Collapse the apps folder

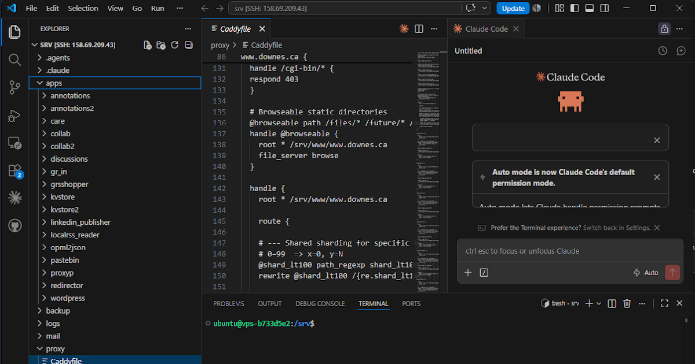54,83
